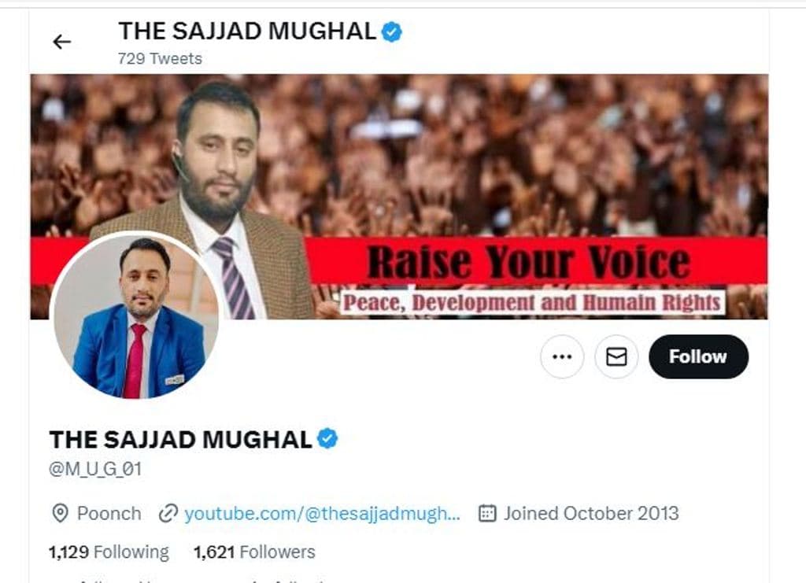Screen dimensions: 806x583
Task: Click the header title THE SAJJAD MUGHAL
Action: pyautogui.click(x=246, y=31)
